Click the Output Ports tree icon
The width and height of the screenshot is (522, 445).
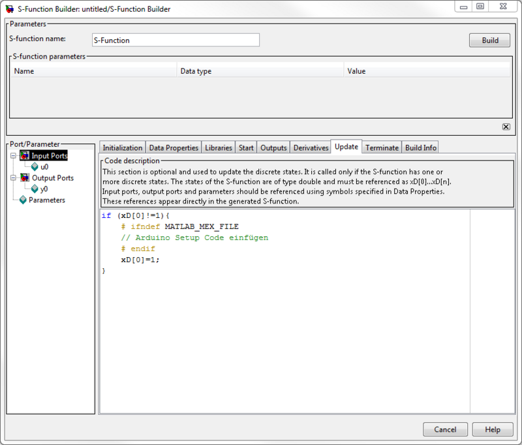coord(25,177)
